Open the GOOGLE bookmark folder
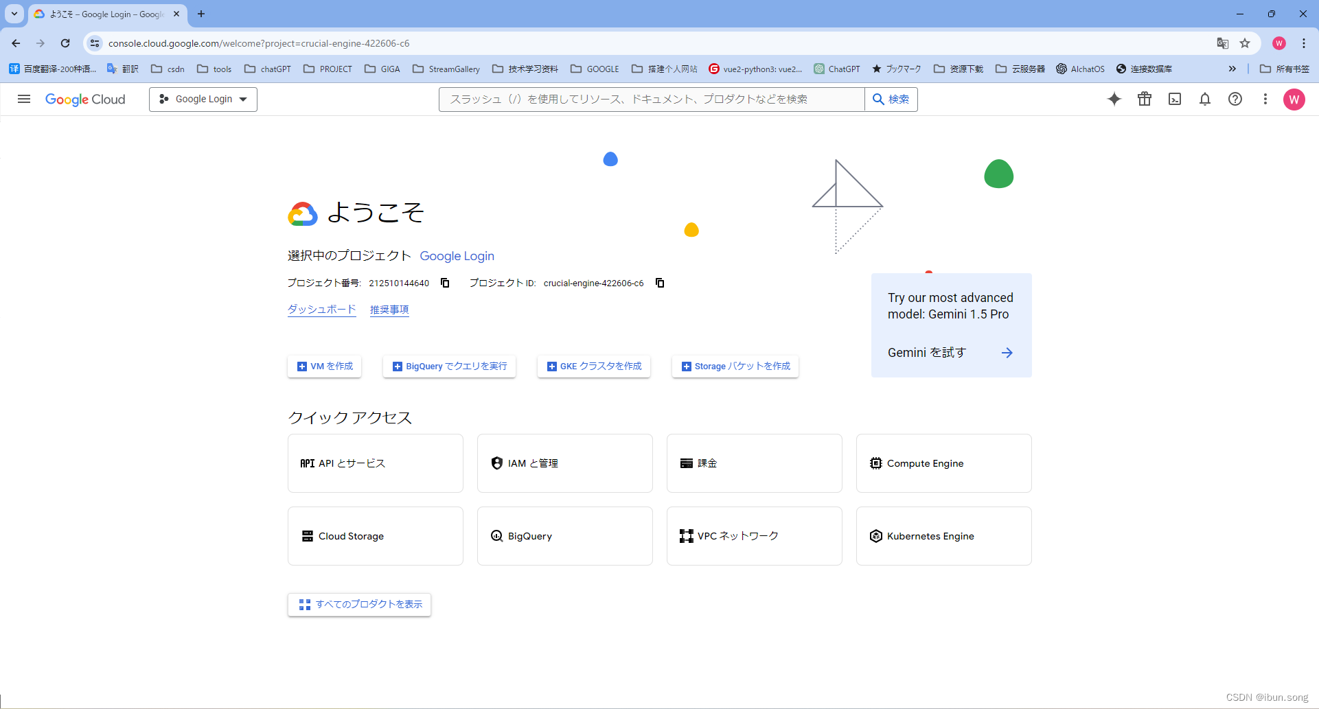This screenshot has height=709, width=1319. [x=595, y=69]
